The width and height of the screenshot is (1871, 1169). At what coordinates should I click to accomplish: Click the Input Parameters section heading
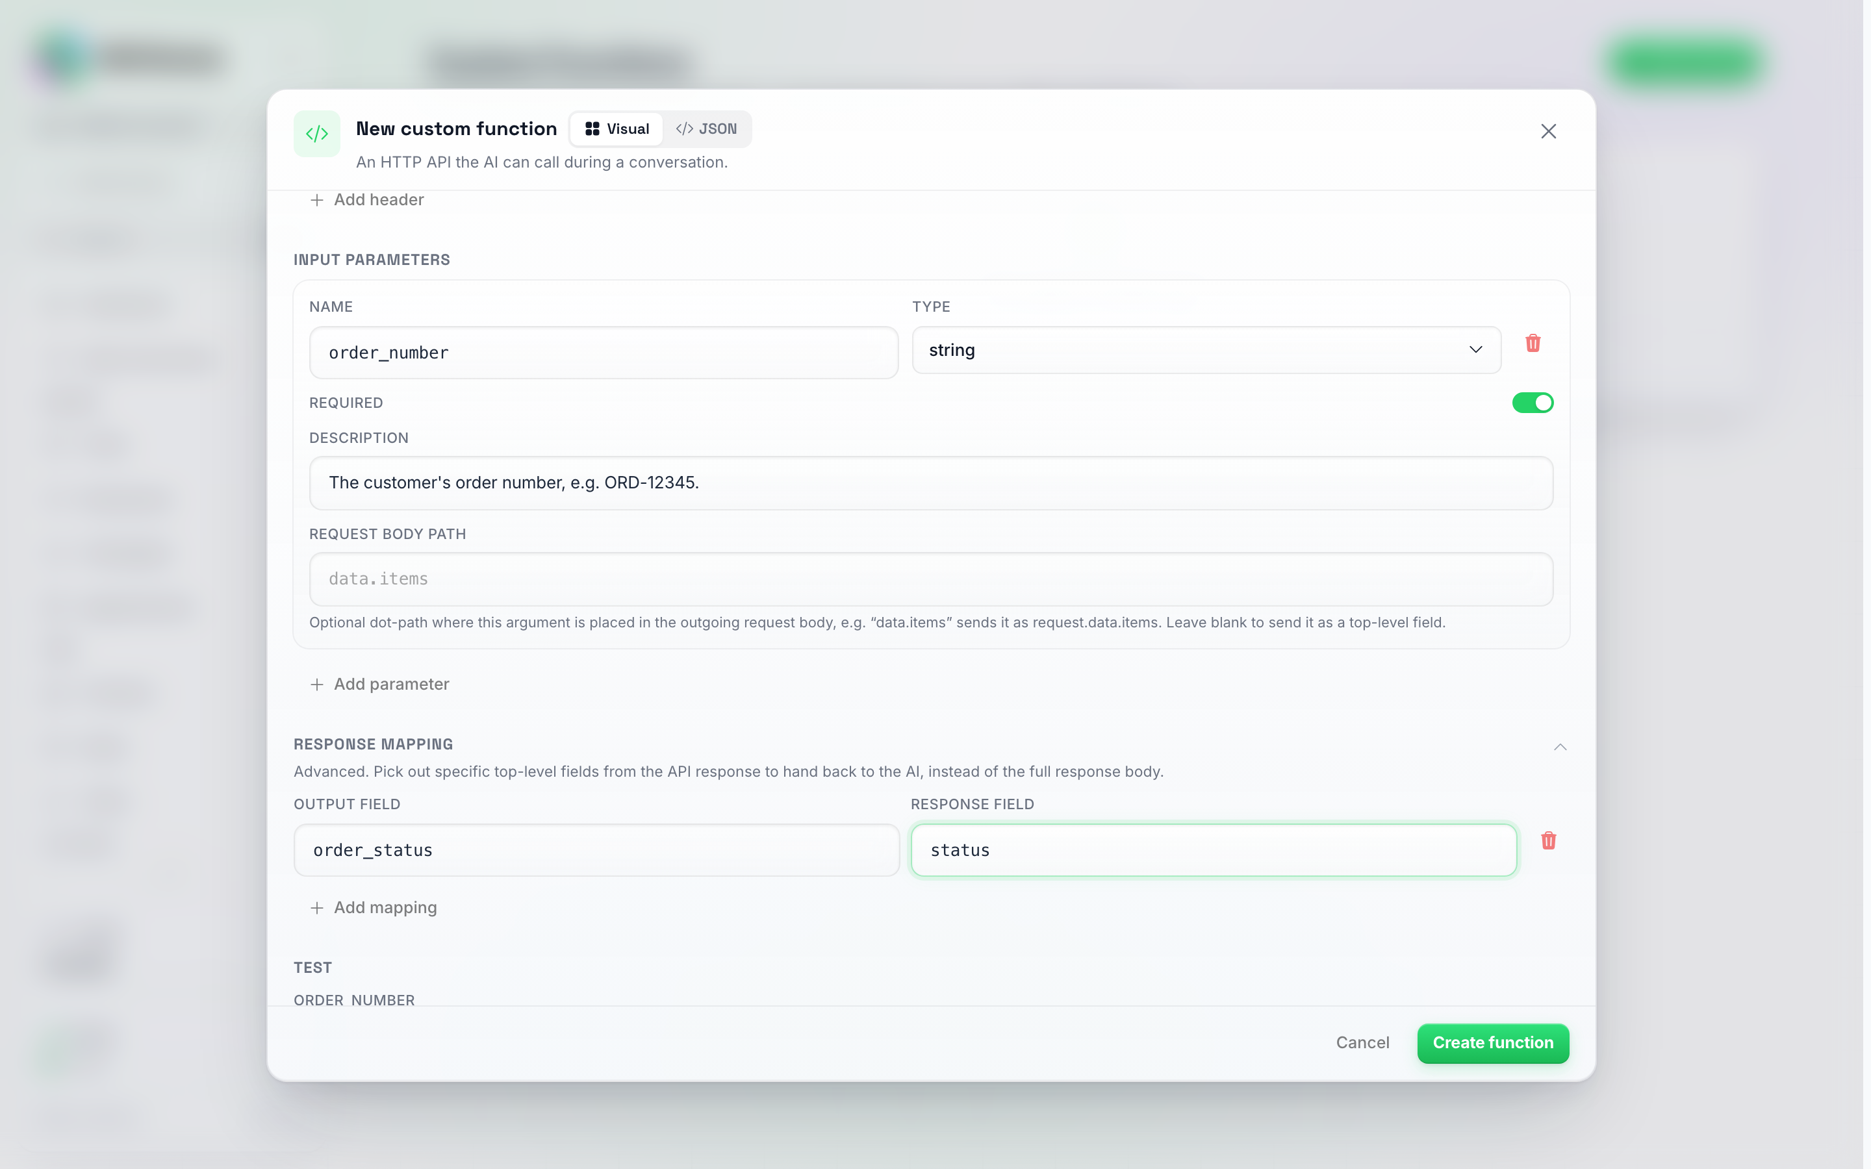tap(372, 260)
